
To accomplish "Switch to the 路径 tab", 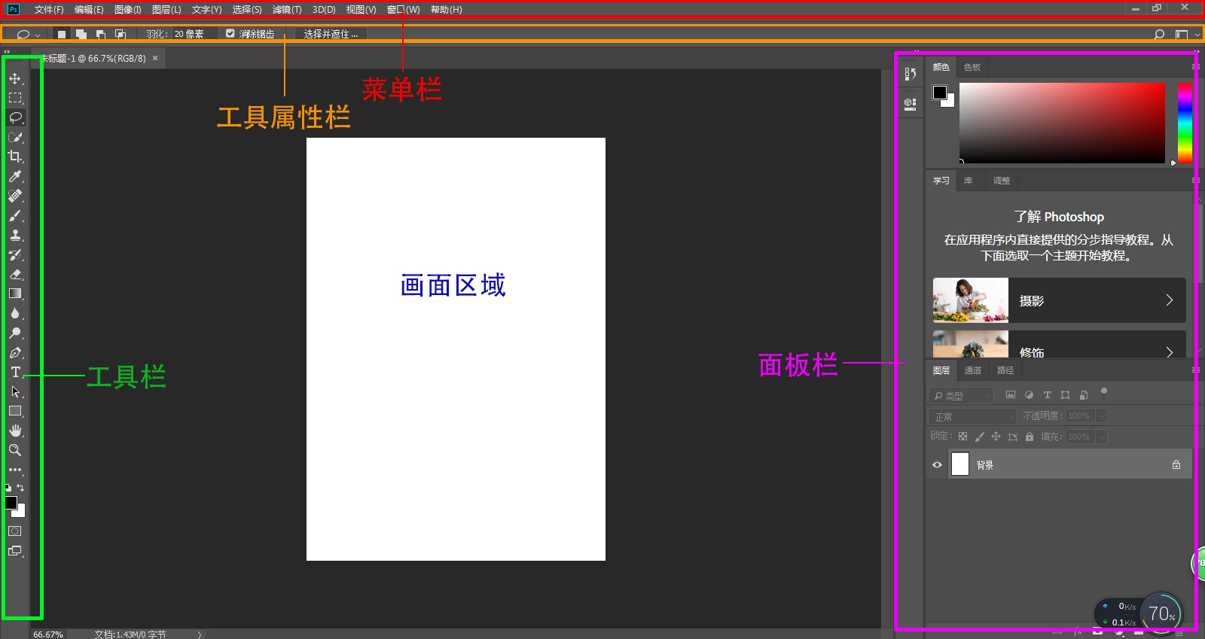I will pos(1005,370).
